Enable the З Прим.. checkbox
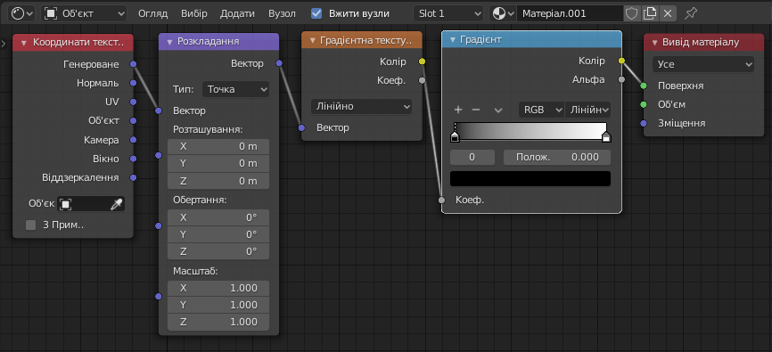The image size is (772, 352). pyautogui.click(x=31, y=225)
